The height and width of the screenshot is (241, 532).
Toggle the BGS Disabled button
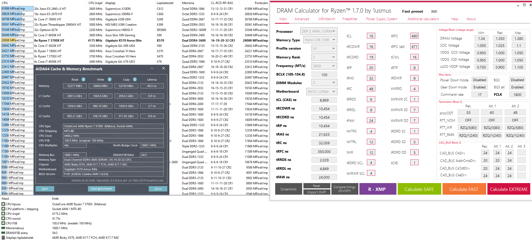pos(517,80)
